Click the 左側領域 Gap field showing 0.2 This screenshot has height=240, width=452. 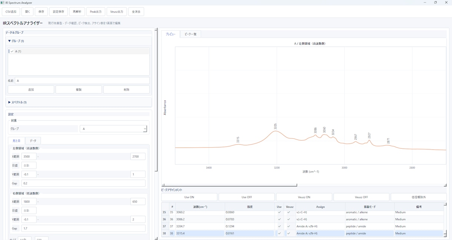[83, 183]
